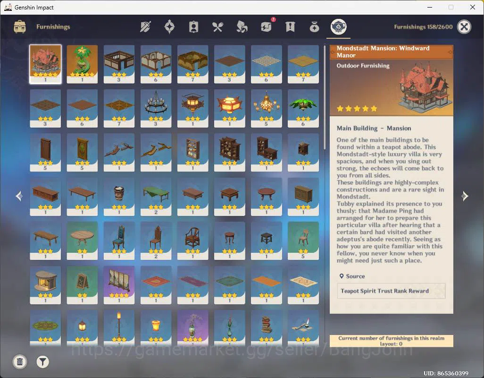Select the small black stool furnishing
The image size is (484, 378).
[x=267, y=241]
